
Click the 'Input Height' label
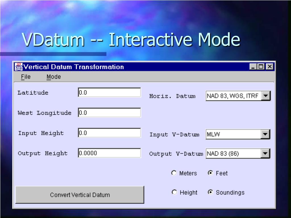41,133
